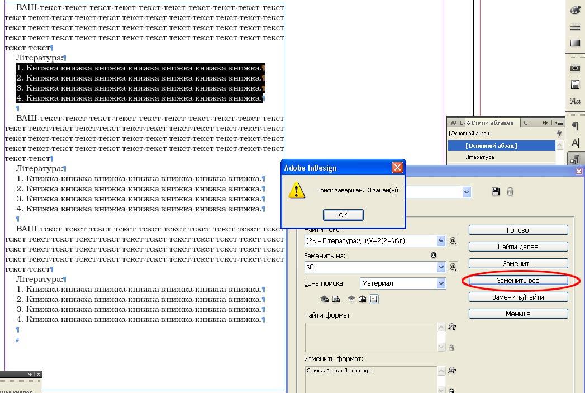Expand the find text history dropdown arrow

pyautogui.click(x=441, y=241)
